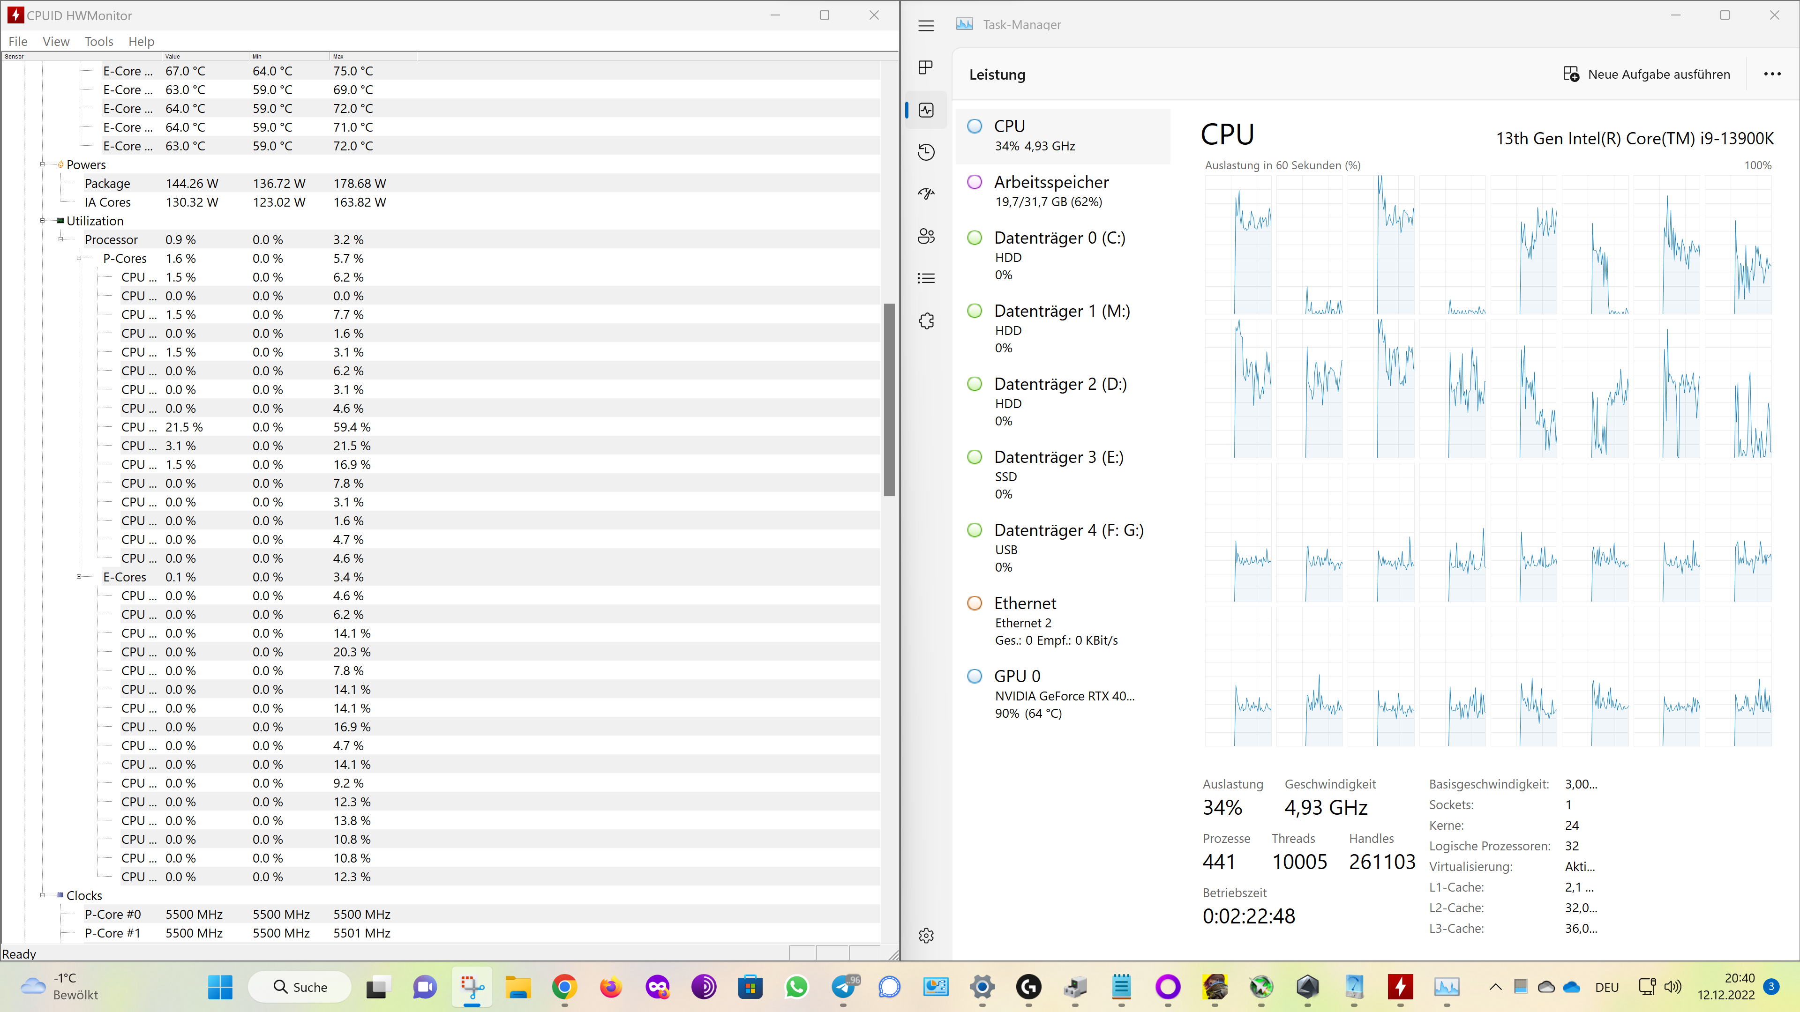
Task: Open the Processes page icon in sidebar
Action: 926,68
